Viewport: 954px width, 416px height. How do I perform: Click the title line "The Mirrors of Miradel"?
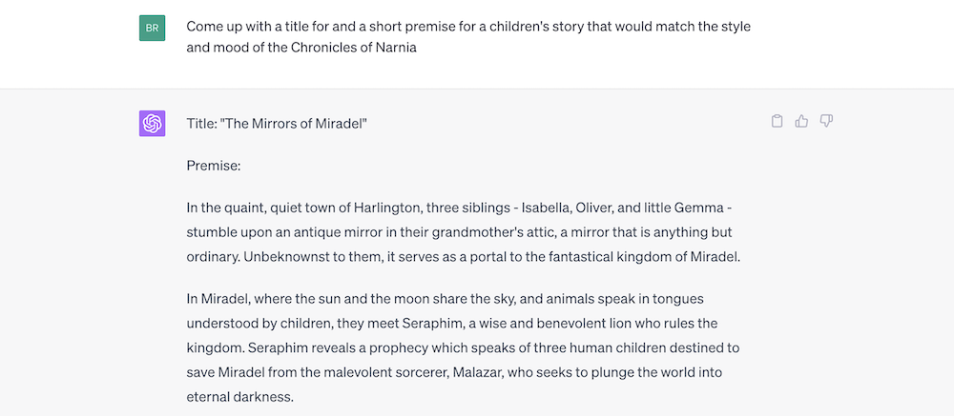point(277,124)
